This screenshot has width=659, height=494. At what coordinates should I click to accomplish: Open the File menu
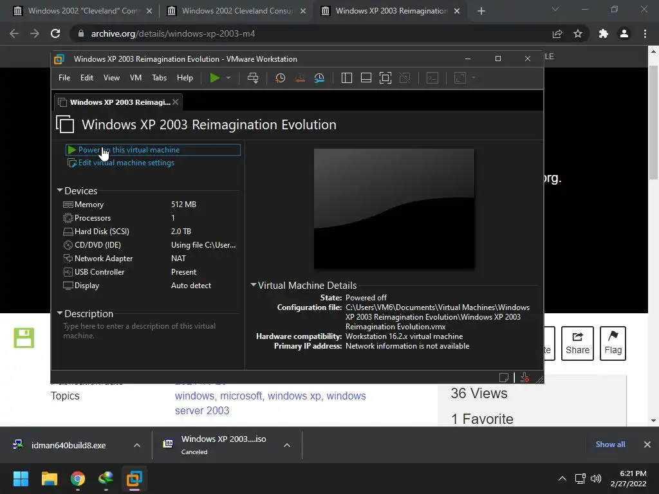[64, 78]
